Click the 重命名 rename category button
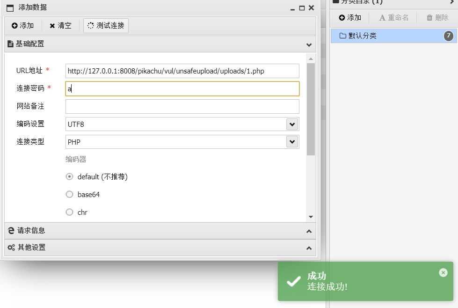Viewport: 458px width, 308px height. click(393, 18)
